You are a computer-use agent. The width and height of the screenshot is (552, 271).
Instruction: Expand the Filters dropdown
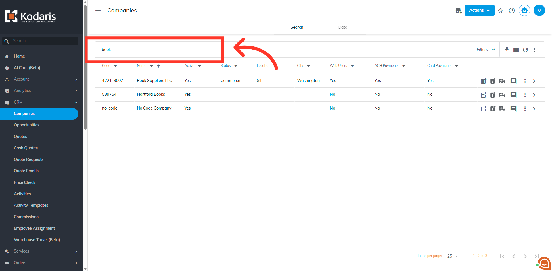[486, 50]
